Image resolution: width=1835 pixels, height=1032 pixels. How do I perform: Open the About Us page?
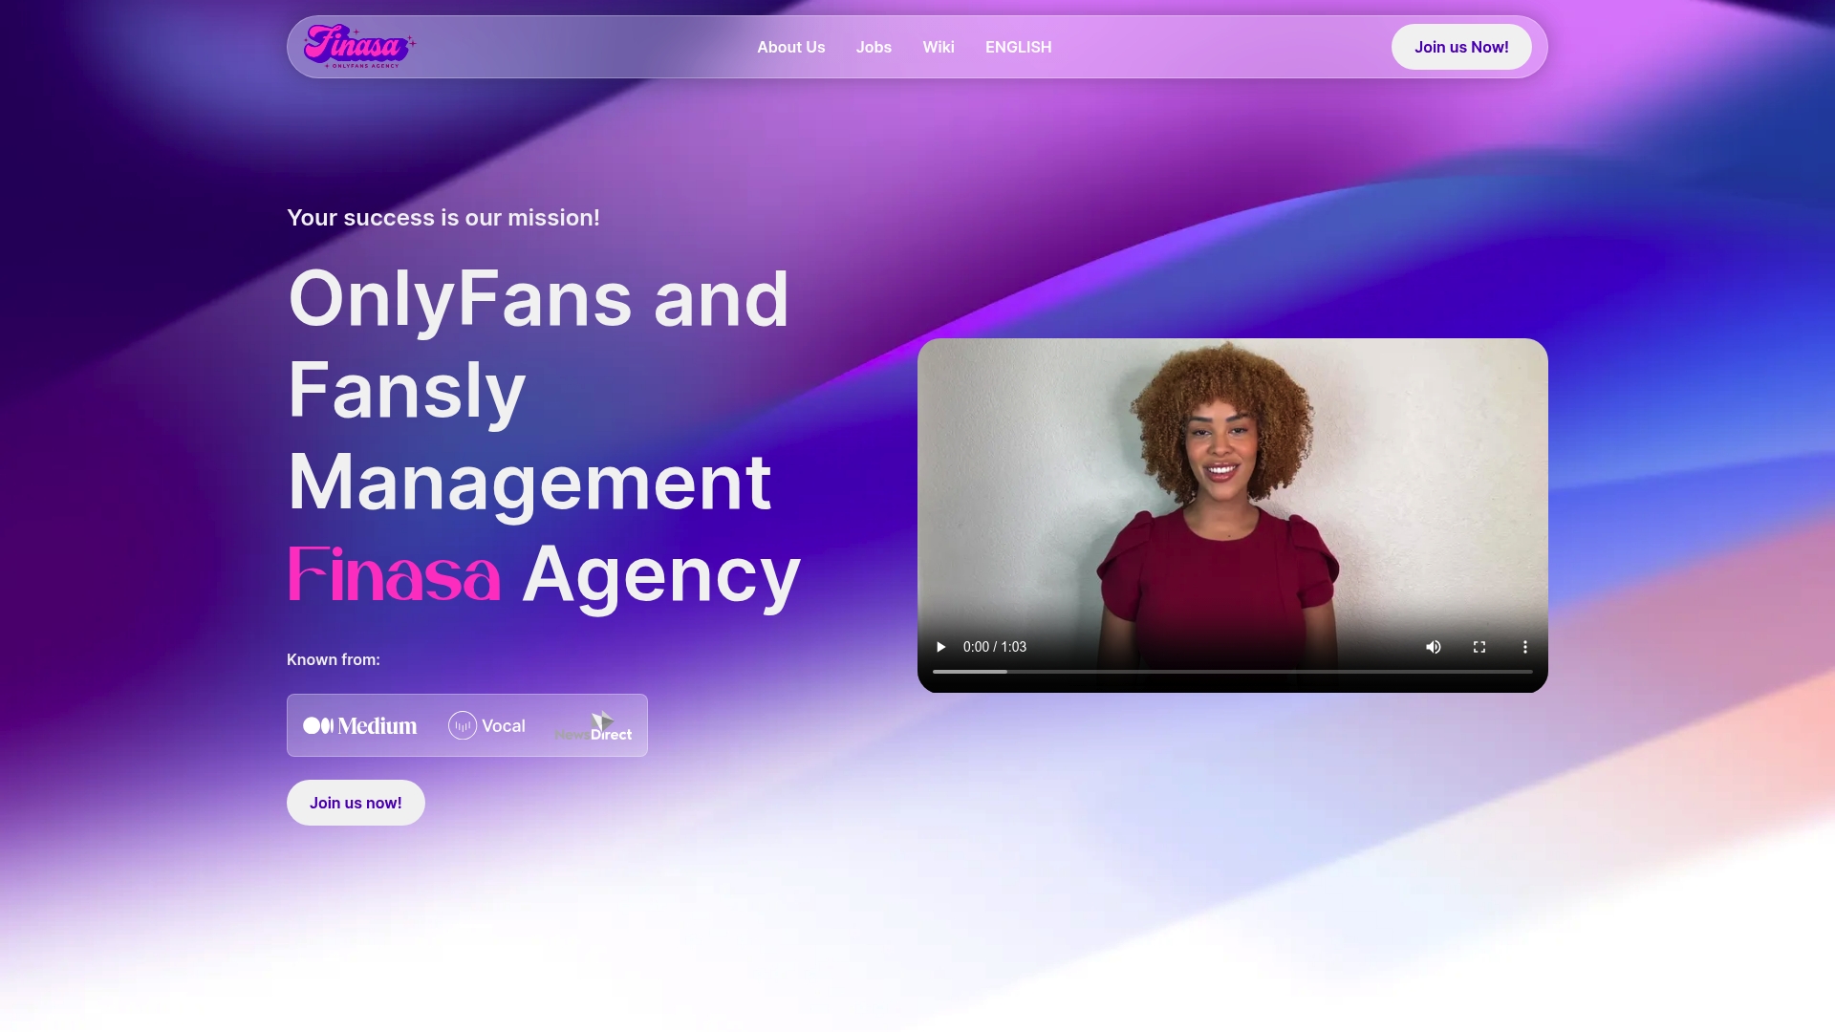pos(790,47)
